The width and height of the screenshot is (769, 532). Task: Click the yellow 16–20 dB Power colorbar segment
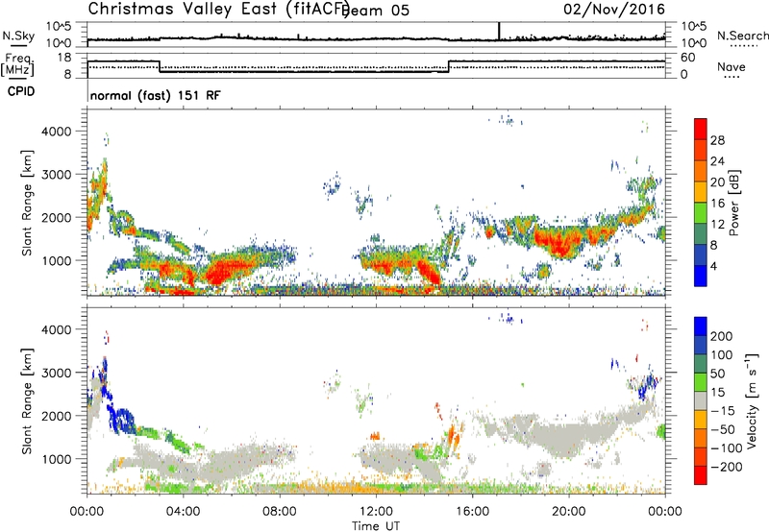[701, 192]
